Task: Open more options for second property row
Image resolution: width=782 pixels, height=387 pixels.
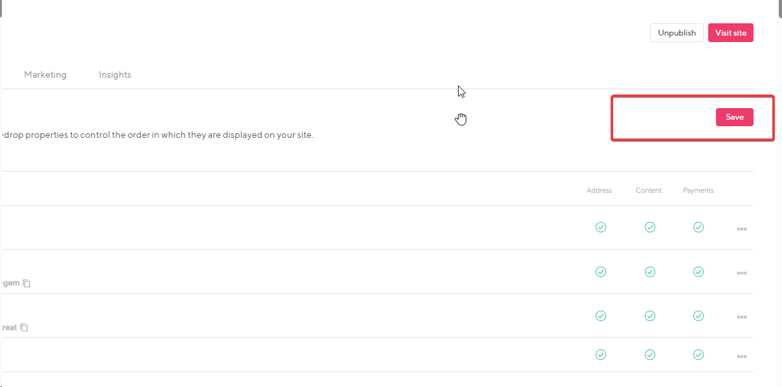Action: (x=742, y=273)
